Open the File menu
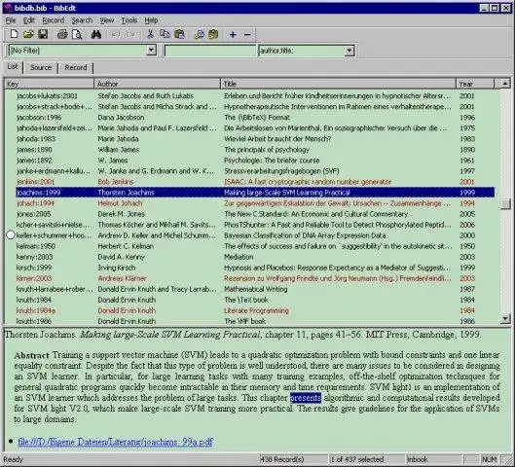515x467 pixels. [x=11, y=20]
